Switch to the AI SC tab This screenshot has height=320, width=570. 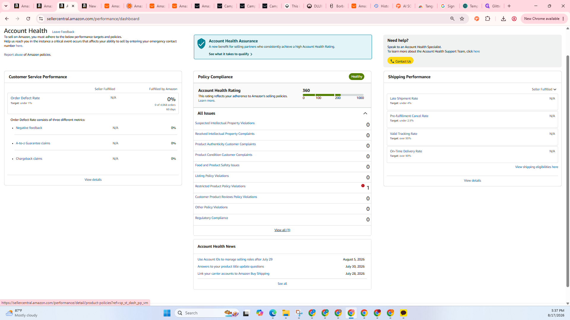(404, 6)
